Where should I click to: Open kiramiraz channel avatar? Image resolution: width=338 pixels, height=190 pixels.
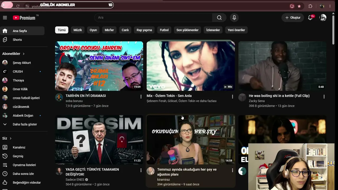pos(151,171)
